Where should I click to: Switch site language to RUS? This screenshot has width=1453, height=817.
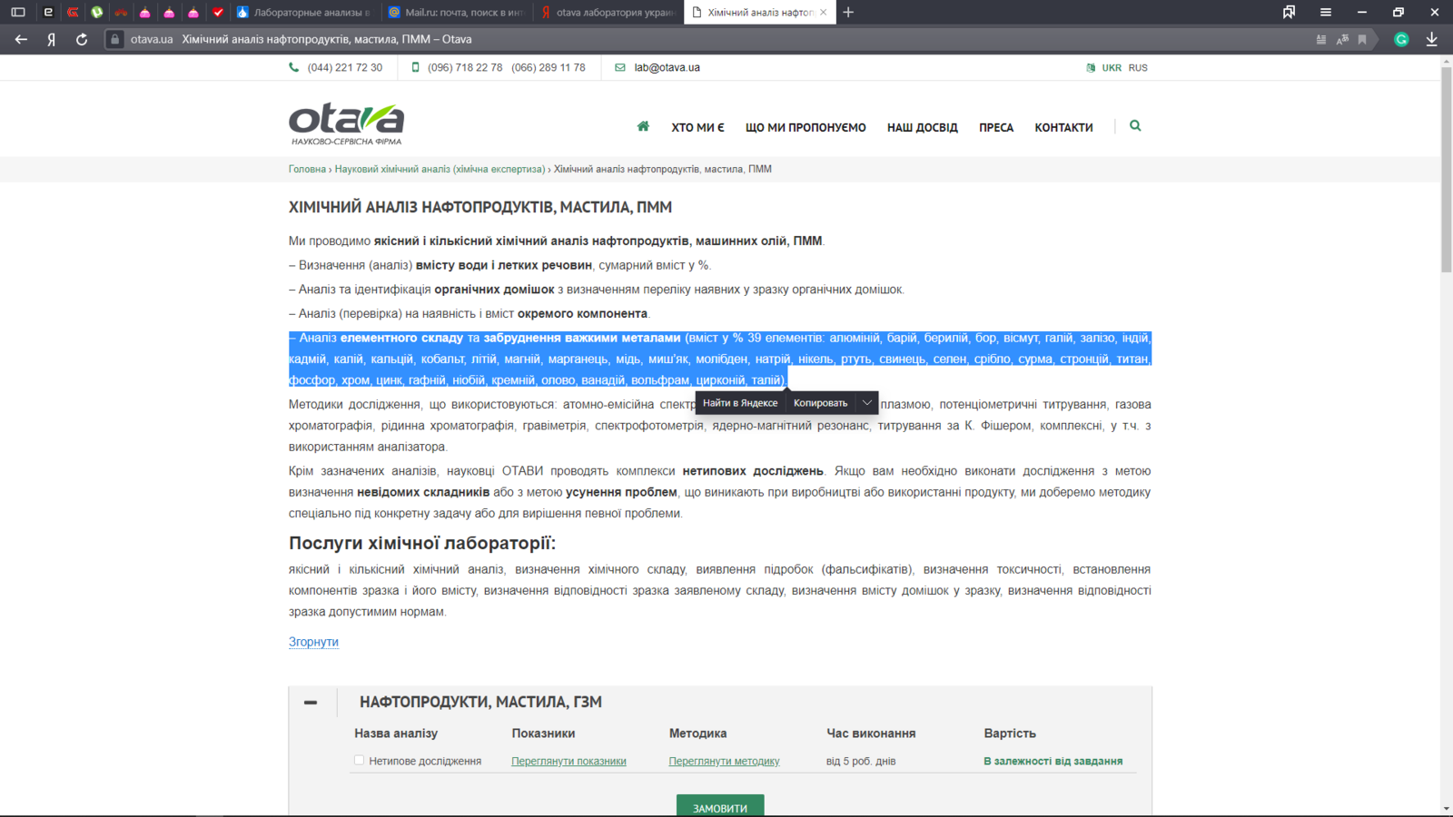coord(1138,68)
